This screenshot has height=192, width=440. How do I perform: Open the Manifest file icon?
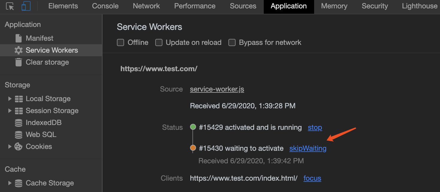(x=19, y=38)
